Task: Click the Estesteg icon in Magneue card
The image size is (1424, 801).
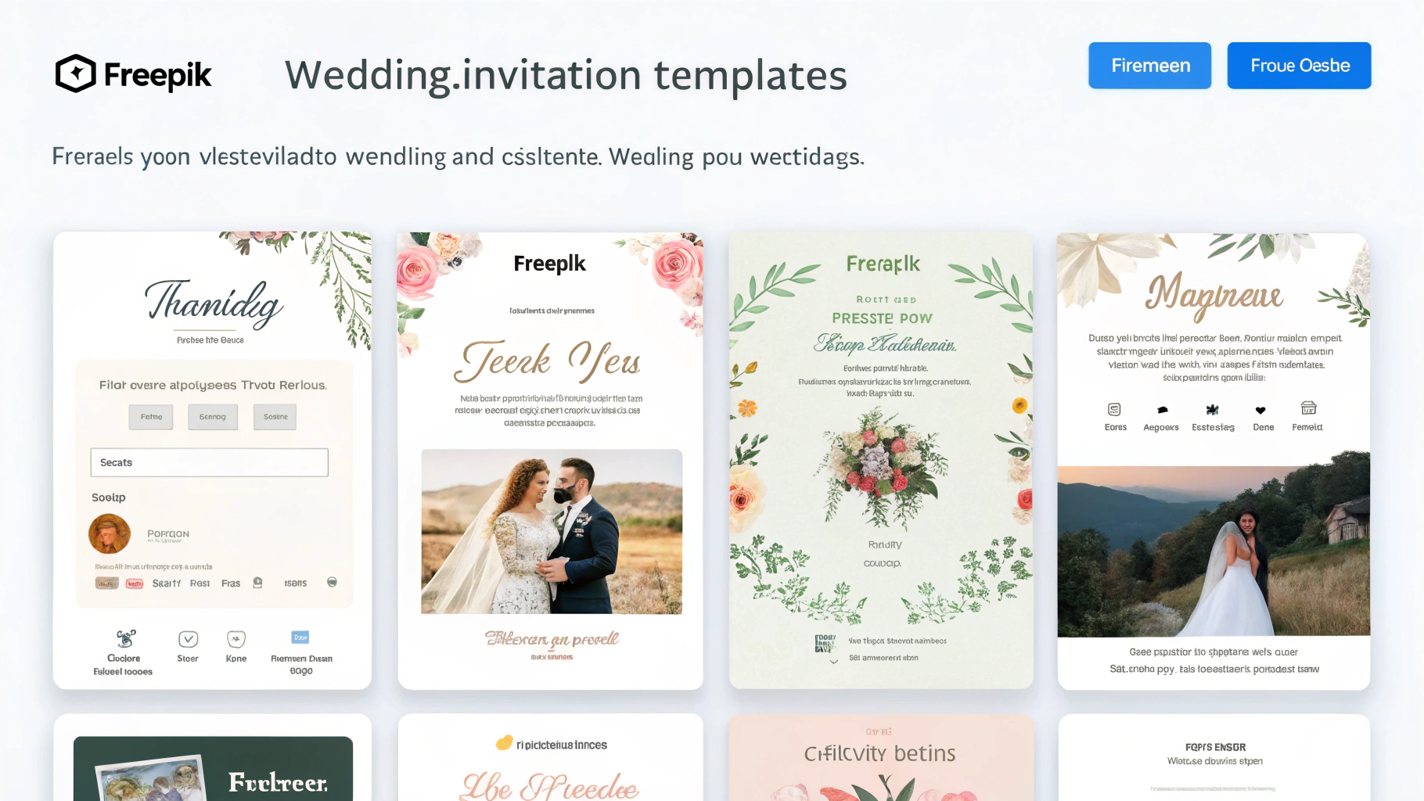Action: pyautogui.click(x=1213, y=409)
